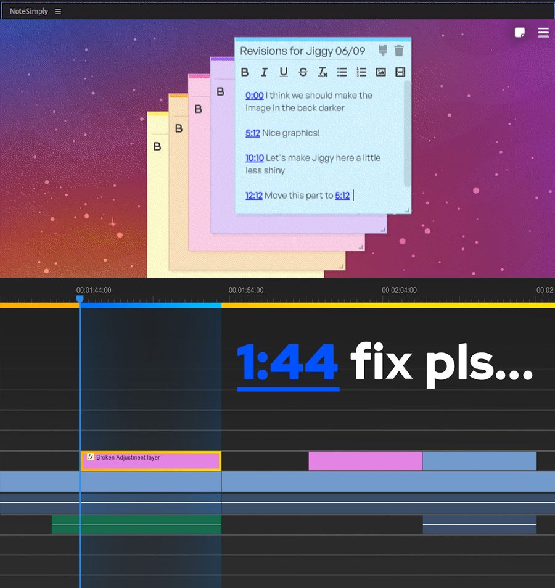
Task: Click the 0:00 timestamp link
Action: click(254, 96)
